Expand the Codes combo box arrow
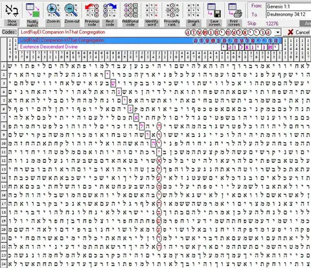The image size is (311, 268). [278, 32]
